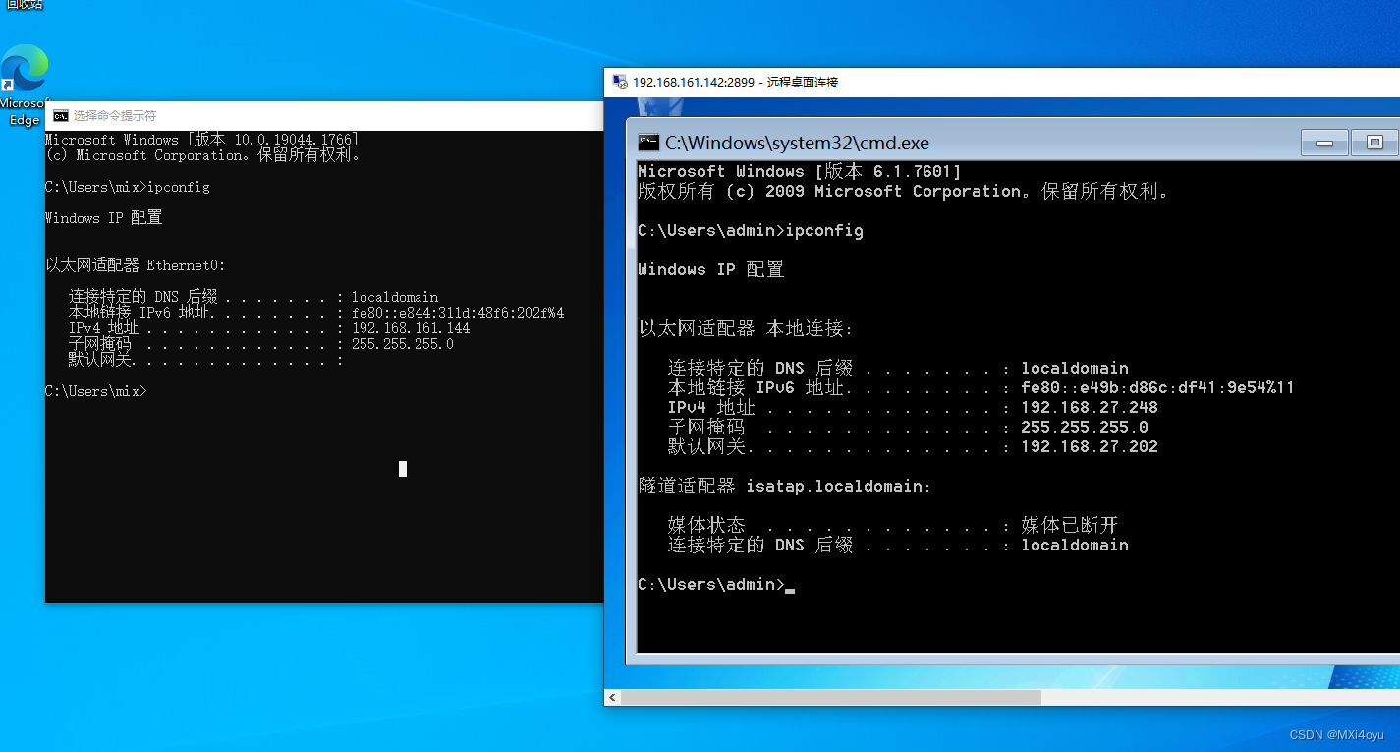Click the remote IPv4 address 192.168.27.248

click(1090, 407)
